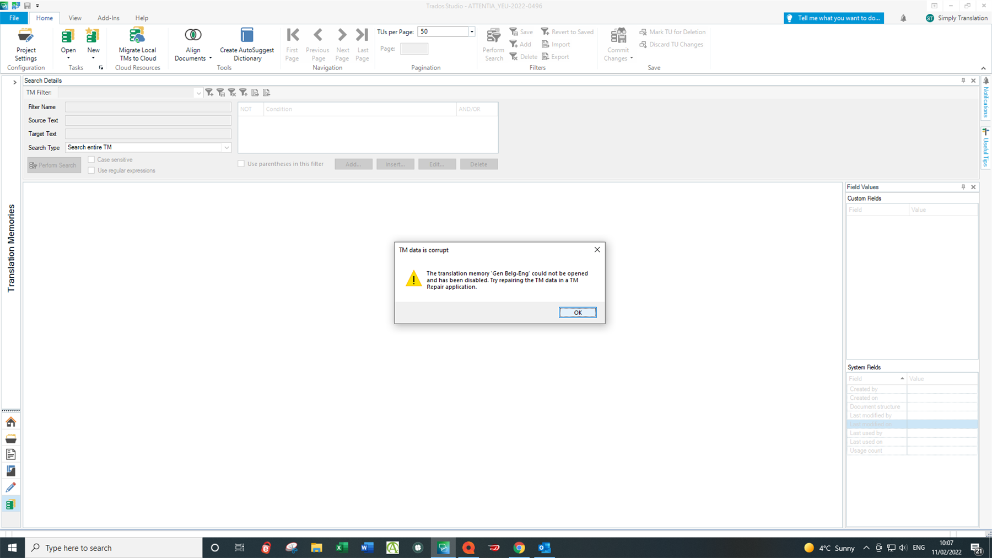
Task: Launch Create AutoSuggest Dictionary
Action: click(247, 45)
